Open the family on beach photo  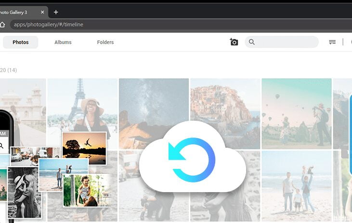tap(296, 186)
